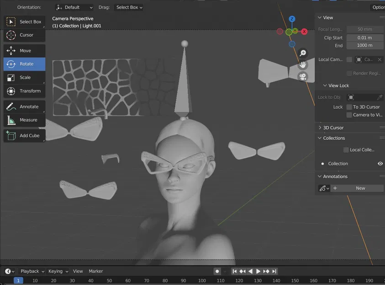This screenshot has width=385, height=285.
Task: Click frame 100 on the timeline
Action: click(x=202, y=280)
